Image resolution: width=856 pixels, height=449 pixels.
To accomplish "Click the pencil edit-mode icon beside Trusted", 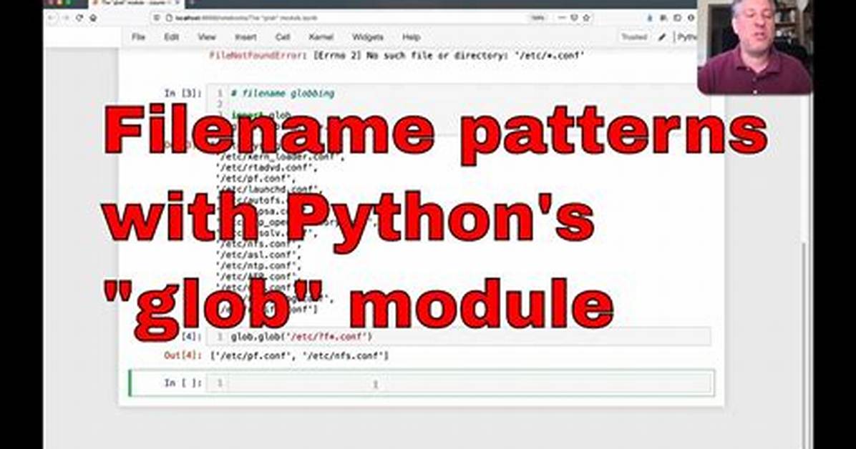I will (662, 37).
